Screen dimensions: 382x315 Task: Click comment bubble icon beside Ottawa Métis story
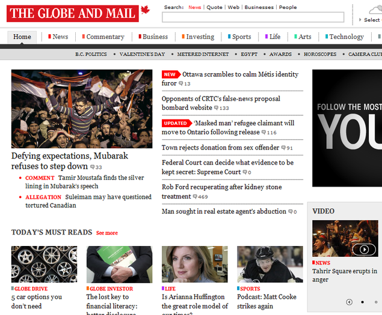[180, 83]
